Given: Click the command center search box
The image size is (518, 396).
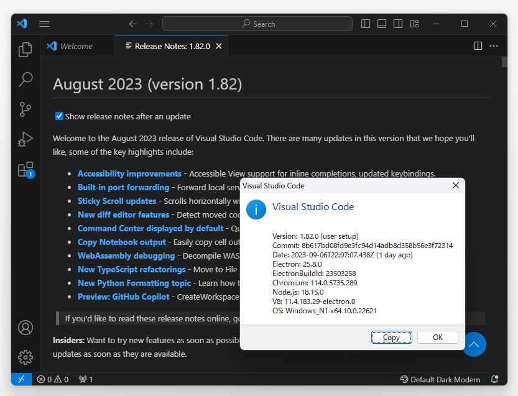Looking at the screenshot, I should [x=257, y=24].
